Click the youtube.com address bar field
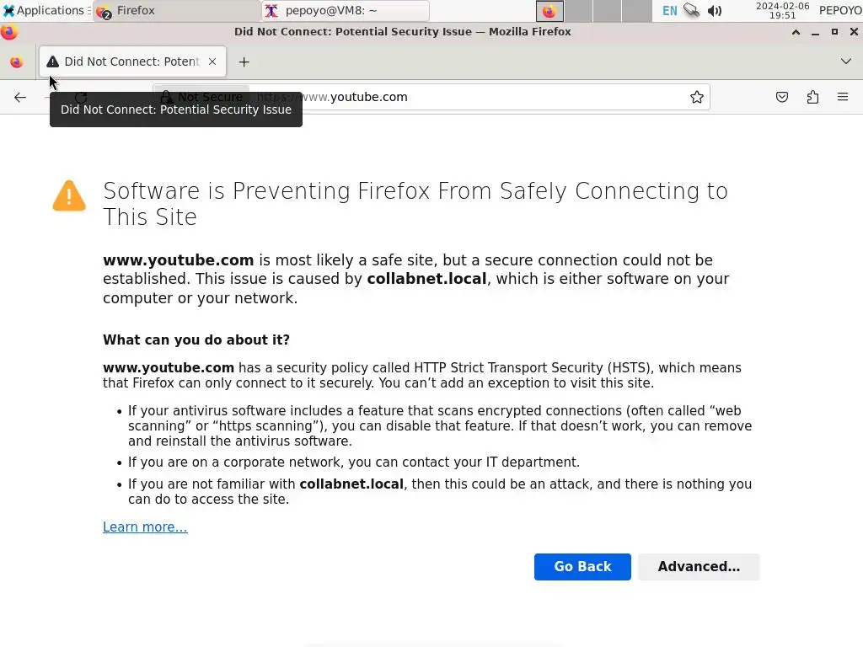863x647 pixels. tap(472, 97)
